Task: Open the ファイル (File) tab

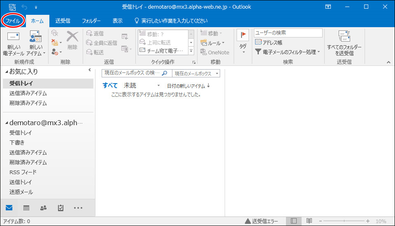Action: coord(13,21)
